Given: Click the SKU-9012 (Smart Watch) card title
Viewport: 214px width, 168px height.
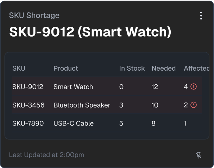Looking at the screenshot, I should (90, 32).
